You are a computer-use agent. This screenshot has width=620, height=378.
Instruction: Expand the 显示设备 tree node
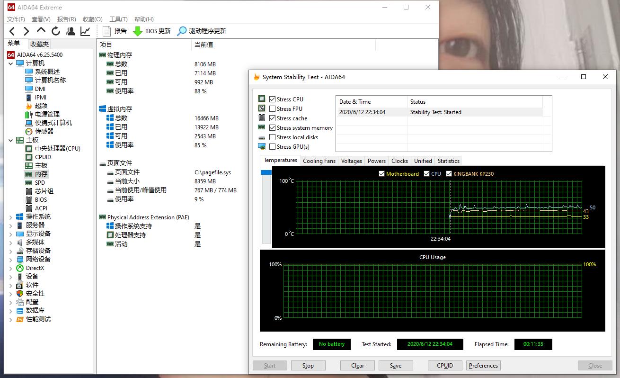point(11,234)
